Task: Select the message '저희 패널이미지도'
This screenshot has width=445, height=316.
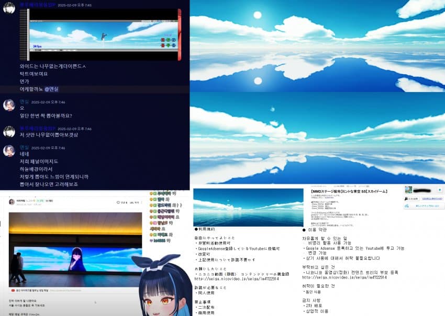Action: coord(39,161)
